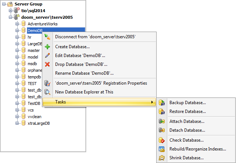Click the Detach Database icon

point(161,130)
